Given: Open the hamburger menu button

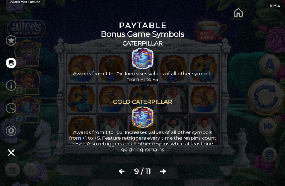Looking at the screenshot, I should click(x=12, y=170).
